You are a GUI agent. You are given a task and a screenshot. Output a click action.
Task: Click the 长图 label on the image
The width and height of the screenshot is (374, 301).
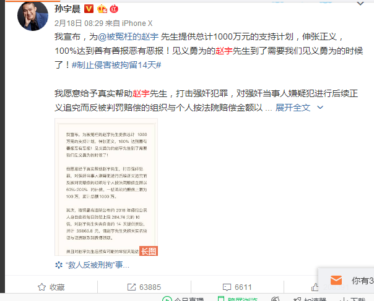149,251
